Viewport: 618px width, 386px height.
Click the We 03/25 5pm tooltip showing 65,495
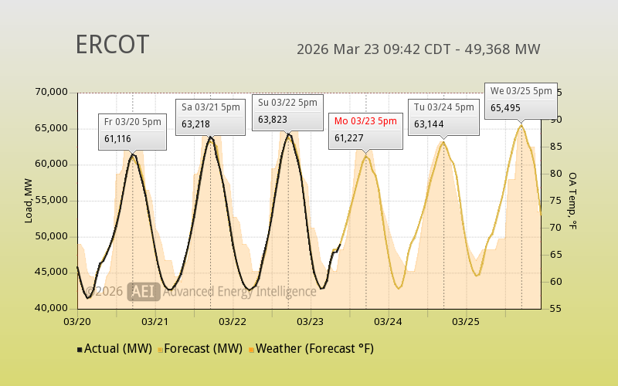coord(521,100)
